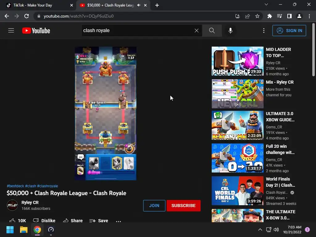The width and height of the screenshot is (316, 237).
Task: Open the notification center badge
Action: coord(307,230)
